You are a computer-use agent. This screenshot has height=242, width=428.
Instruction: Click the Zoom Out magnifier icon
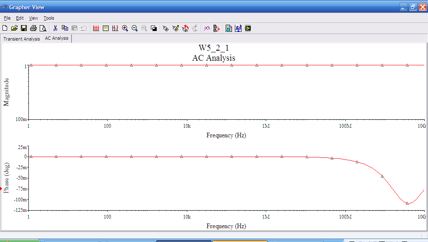(135, 28)
